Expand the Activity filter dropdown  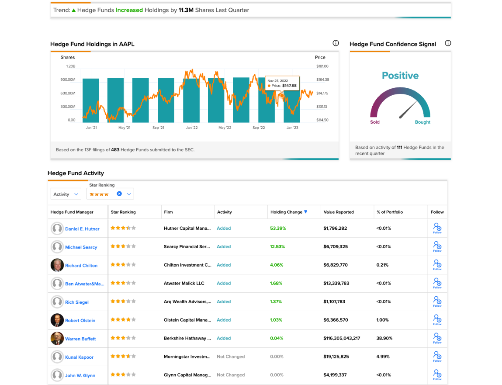[66, 194]
